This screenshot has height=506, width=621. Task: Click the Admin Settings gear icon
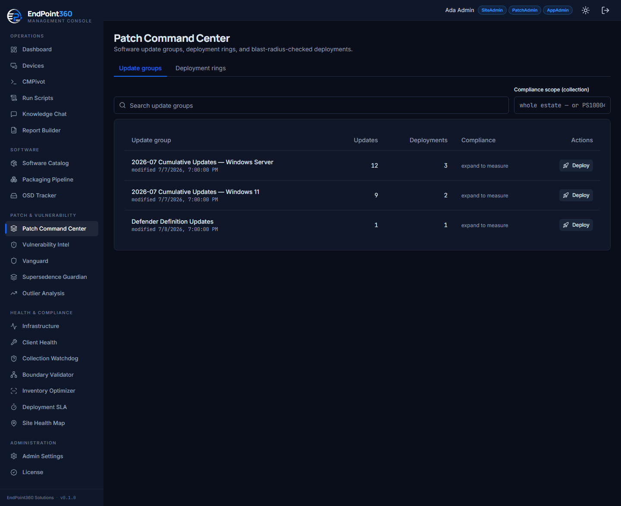pos(14,456)
